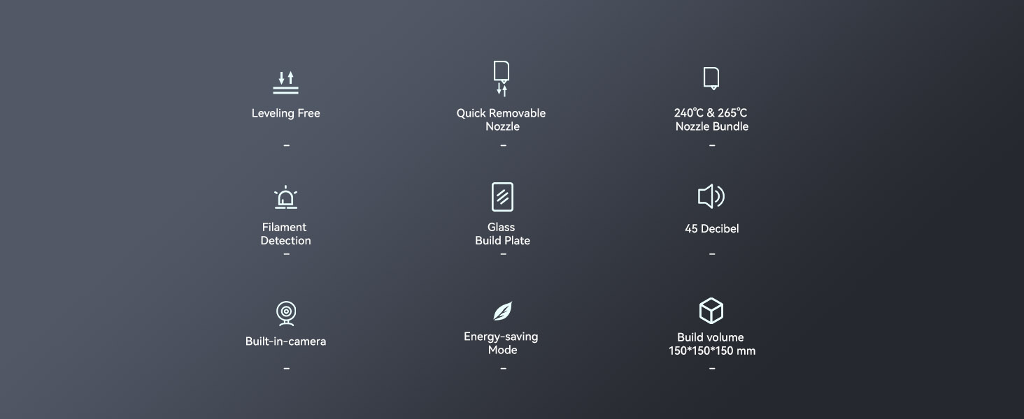Select the "Energy-saving Mode" label
This screenshot has width=1024, height=419.
tap(502, 343)
